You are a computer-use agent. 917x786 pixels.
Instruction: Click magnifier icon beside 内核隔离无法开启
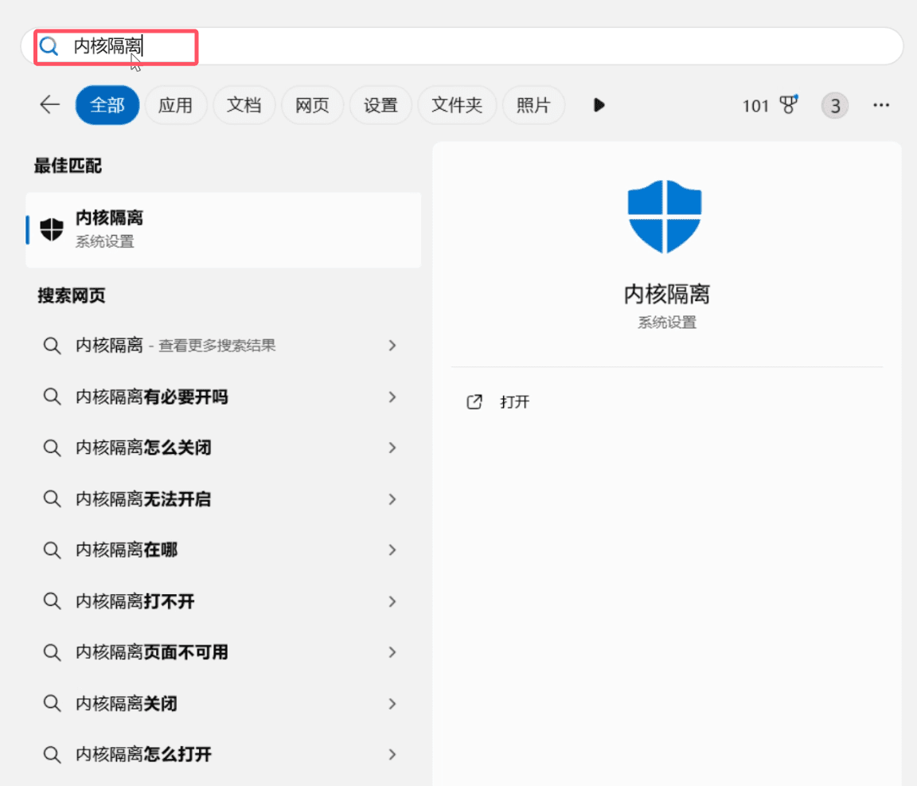point(52,499)
